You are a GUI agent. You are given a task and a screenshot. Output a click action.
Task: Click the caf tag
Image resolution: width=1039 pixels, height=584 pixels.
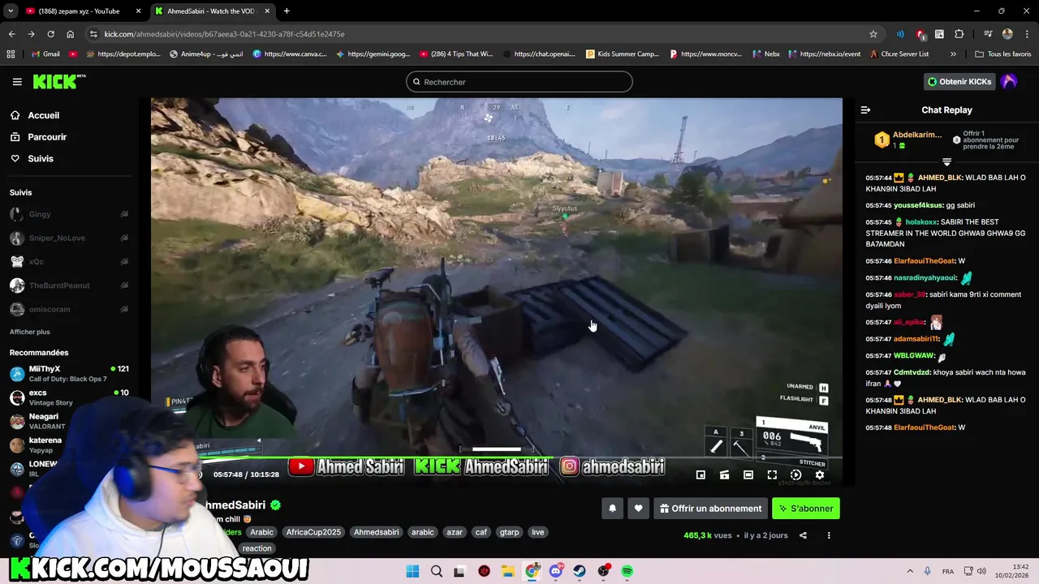[x=481, y=532]
